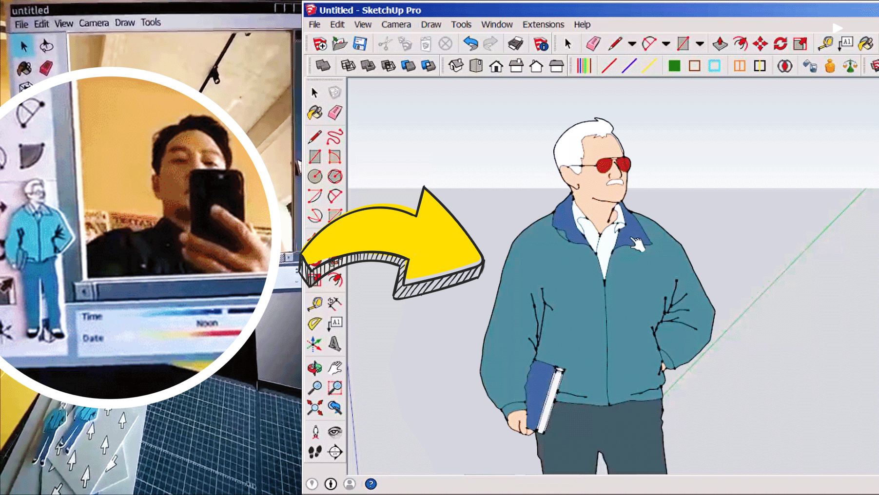Select the Freehand tool in left toolbar
879x495 pixels.
pyautogui.click(x=335, y=136)
